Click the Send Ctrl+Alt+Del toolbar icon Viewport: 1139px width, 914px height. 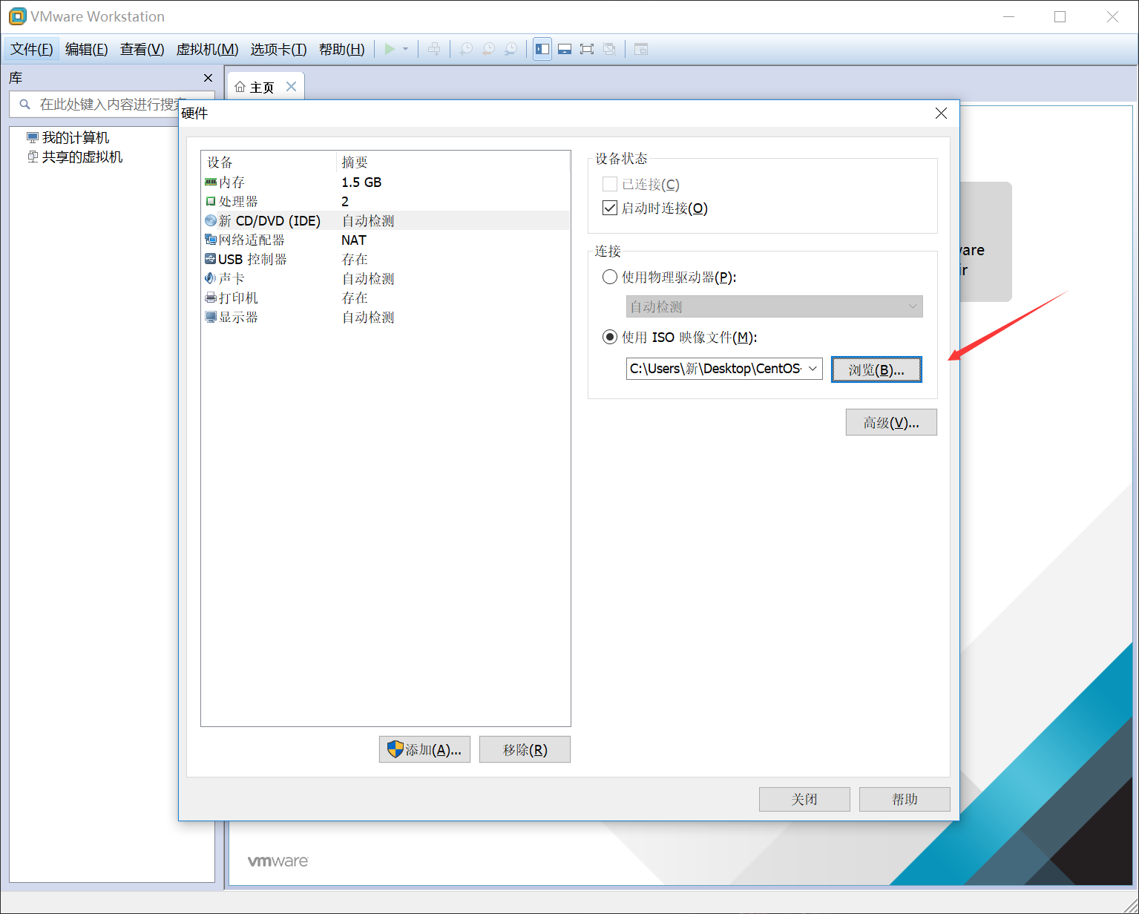tap(434, 49)
